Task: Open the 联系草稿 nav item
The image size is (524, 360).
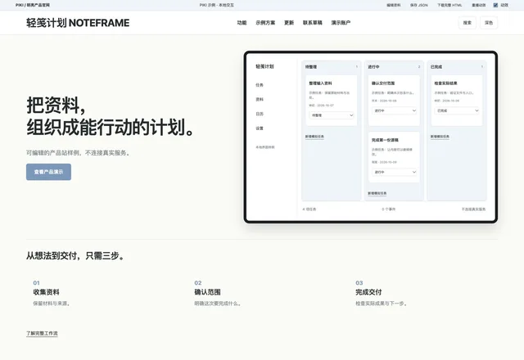Action: (x=313, y=23)
